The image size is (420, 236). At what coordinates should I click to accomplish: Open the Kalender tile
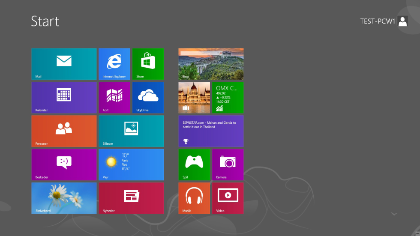[64, 97]
